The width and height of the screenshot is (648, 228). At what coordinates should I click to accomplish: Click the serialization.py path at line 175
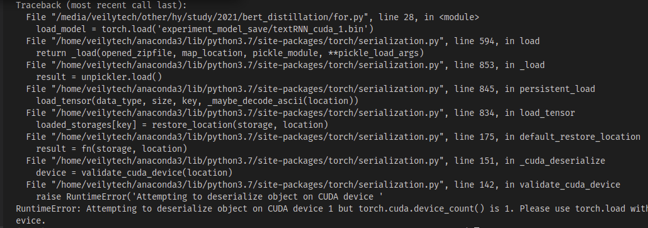(x=246, y=137)
